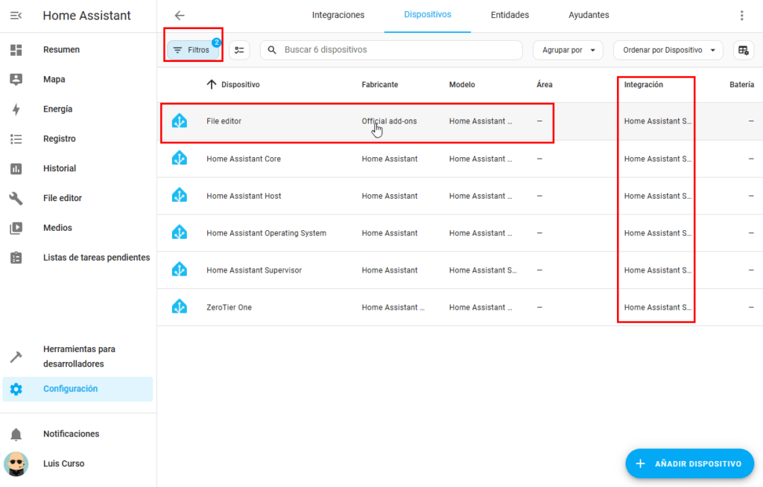Collapse the sidebar using the hamburger menu icon
763x487 pixels.
tap(16, 16)
